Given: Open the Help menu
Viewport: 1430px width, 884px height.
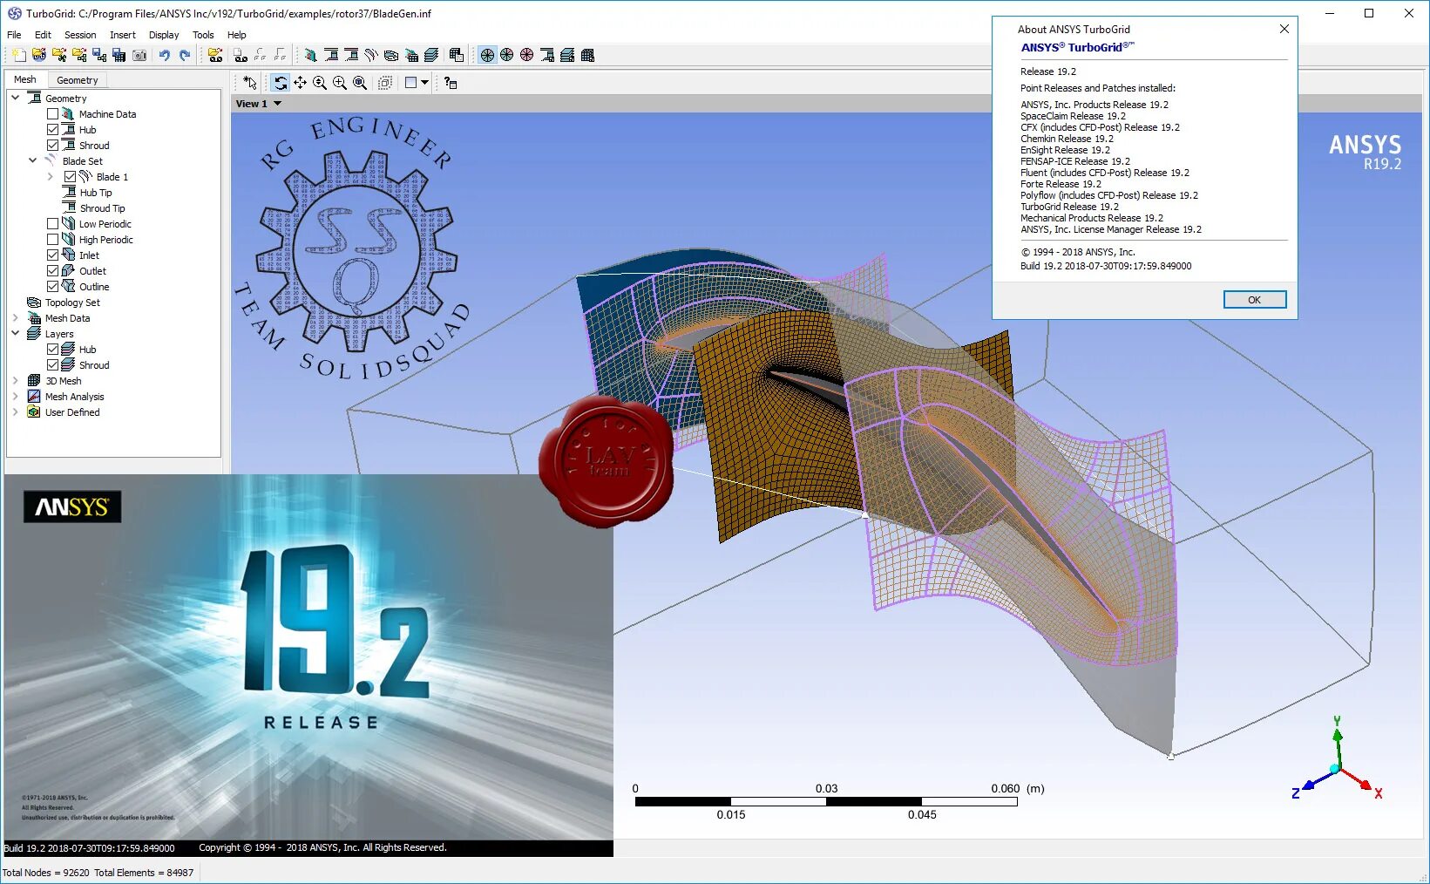Looking at the screenshot, I should tap(237, 35).
